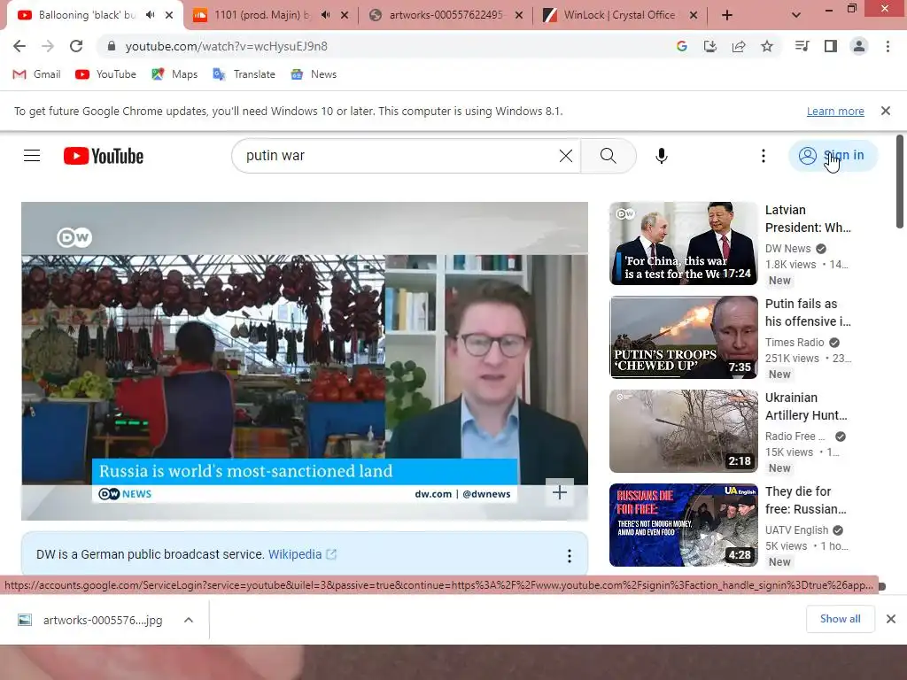Dismiss the Chrome updates notification bar
The image size is (907, 680).
tap(886, 111)
